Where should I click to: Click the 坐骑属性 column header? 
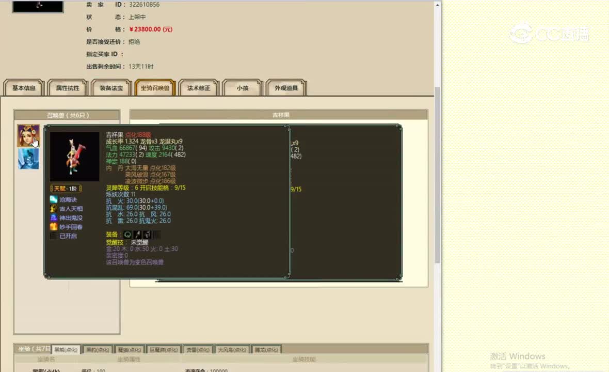(129, 360)
